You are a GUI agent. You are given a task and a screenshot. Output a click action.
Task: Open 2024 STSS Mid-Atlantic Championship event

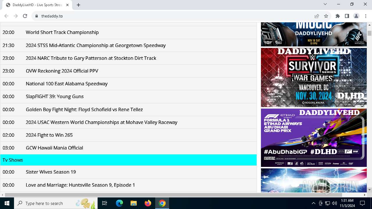(x=96, y=45)
